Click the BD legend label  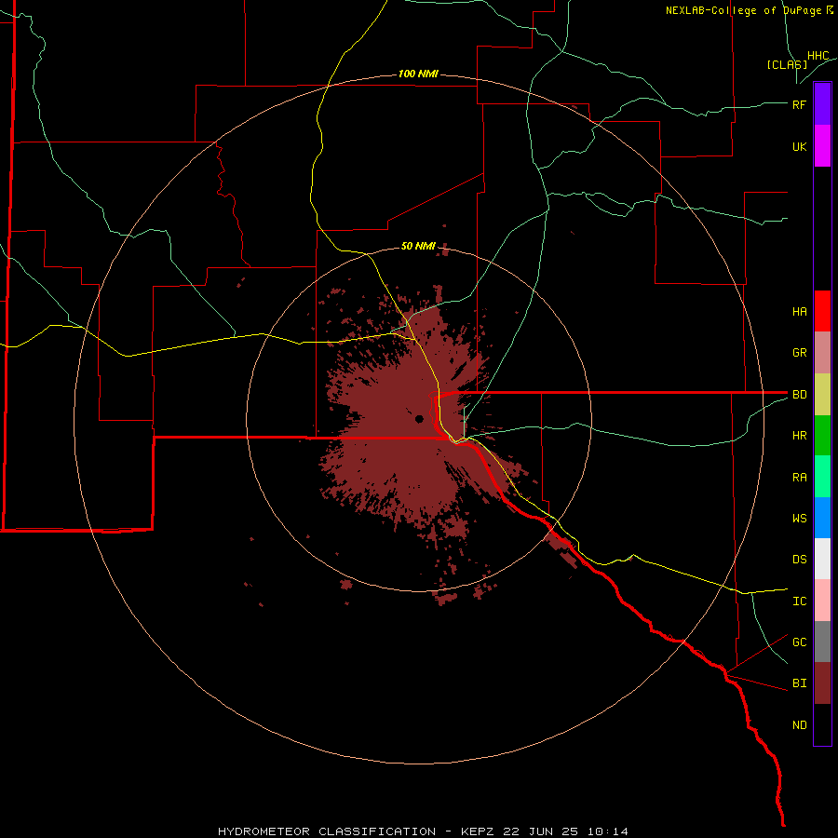pos(799,395)
